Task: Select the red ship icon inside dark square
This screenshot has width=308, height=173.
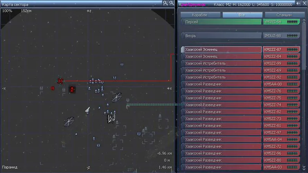Action: coord(72,90)
